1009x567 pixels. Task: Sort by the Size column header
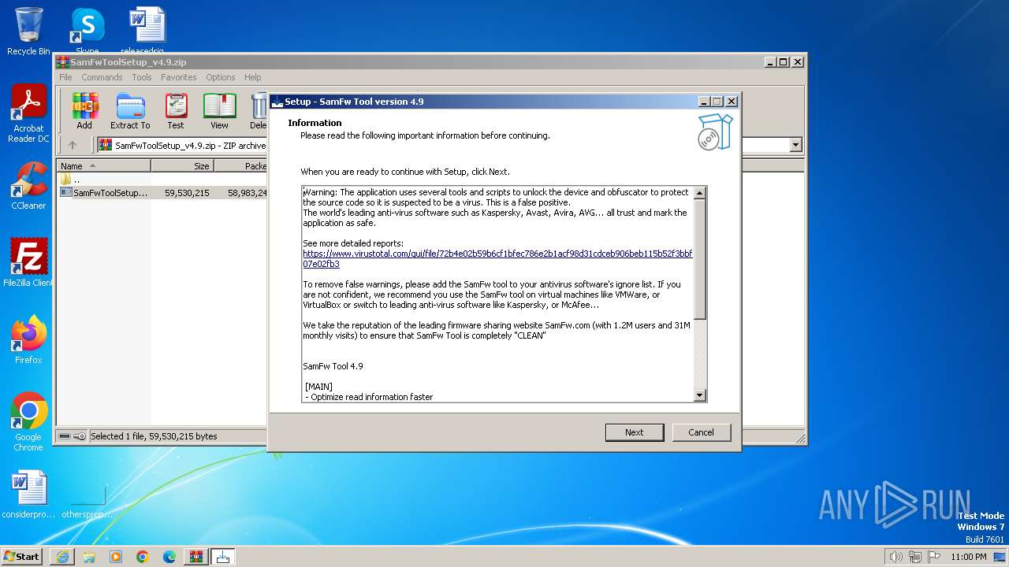[182, 166]
